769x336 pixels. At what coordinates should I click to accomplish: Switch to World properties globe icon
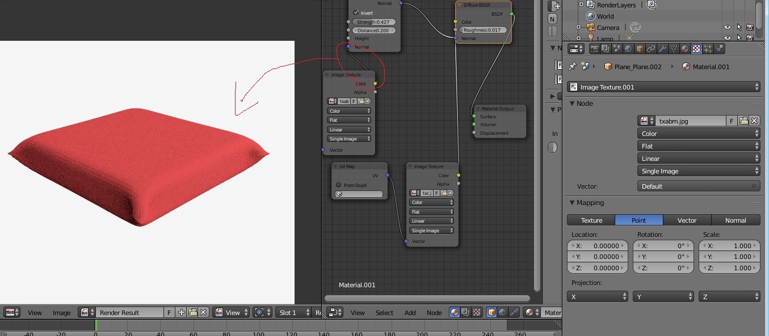click(629, 49)
